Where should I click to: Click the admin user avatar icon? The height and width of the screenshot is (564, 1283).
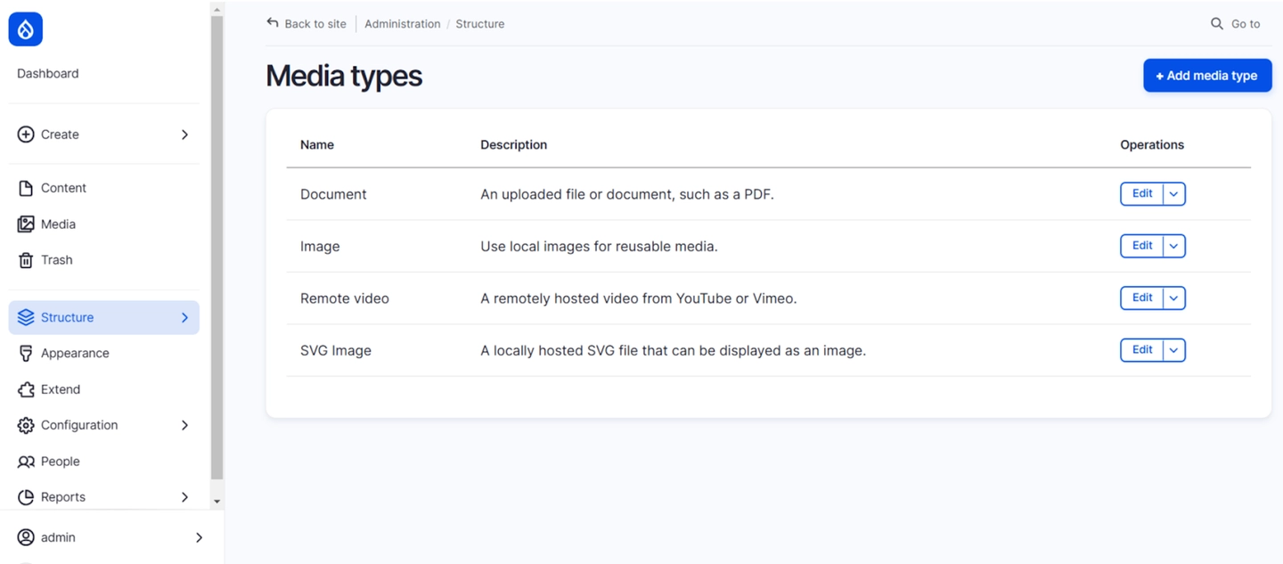click(26, 537)
